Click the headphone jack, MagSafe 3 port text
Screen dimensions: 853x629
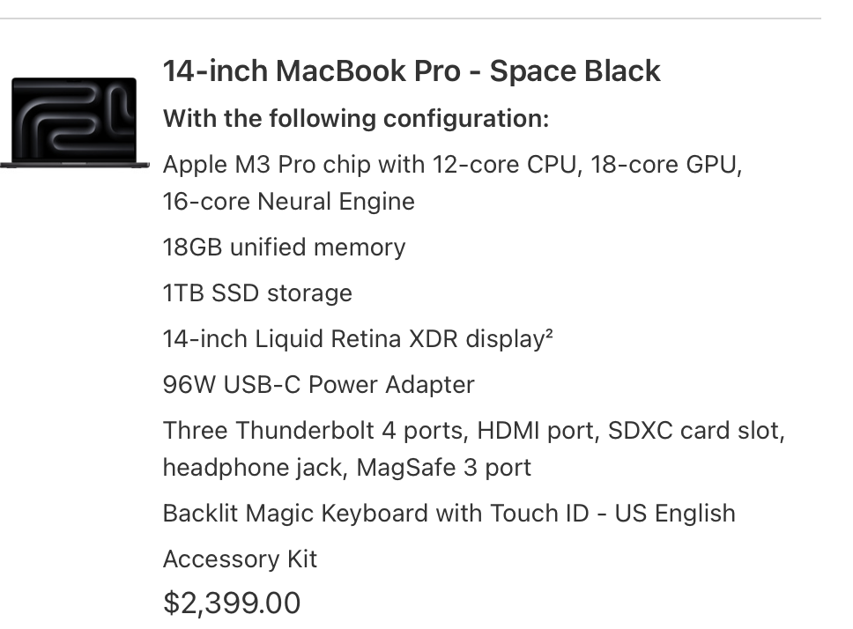click(x=347, y=468)
